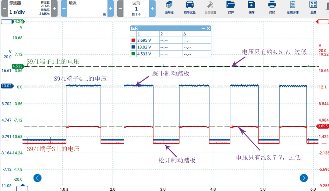Click the bottom-left blue time marker handle
Image resolution: width=329 pixels, height=191 pixels.
point(22,188)
